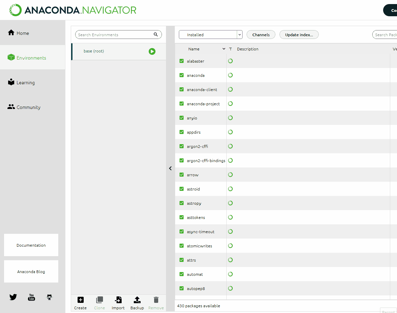Click the Description column header
Screen dimensions: 397x313
(248, 49)
